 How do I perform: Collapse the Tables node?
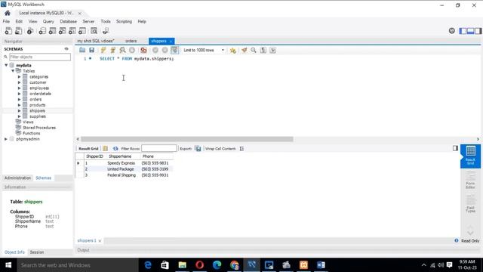pos(13,71)
